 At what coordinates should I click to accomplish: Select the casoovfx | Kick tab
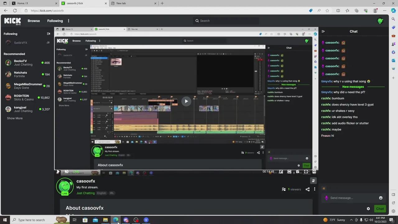(x=84, y=3)
